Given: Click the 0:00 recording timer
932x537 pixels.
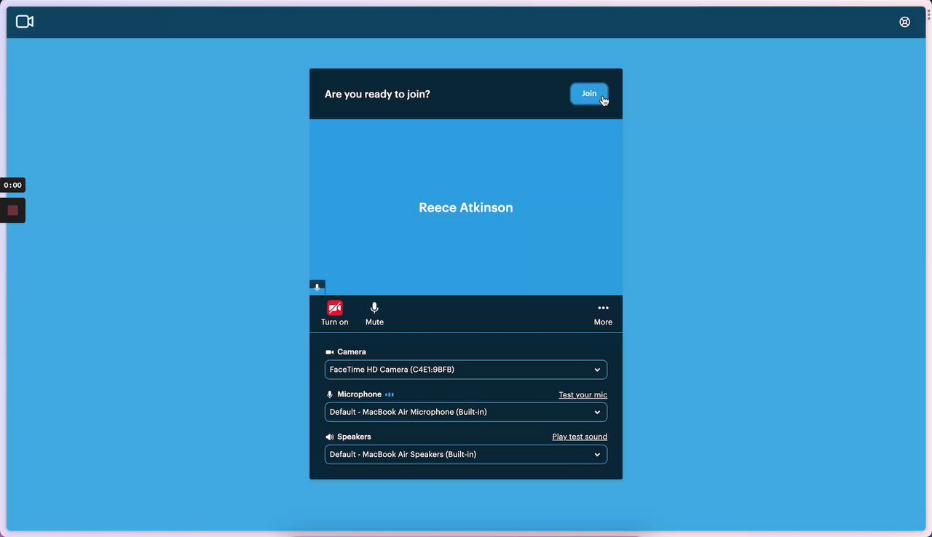Looking at the screenshot, I should [12, 185].
